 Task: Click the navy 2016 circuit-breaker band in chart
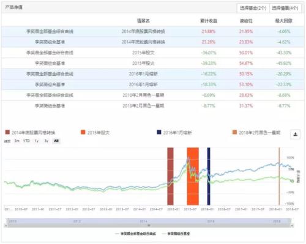coord(209,176)
